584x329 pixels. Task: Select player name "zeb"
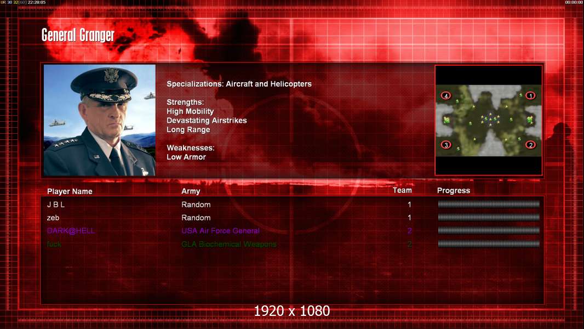[x=53, y=218]
